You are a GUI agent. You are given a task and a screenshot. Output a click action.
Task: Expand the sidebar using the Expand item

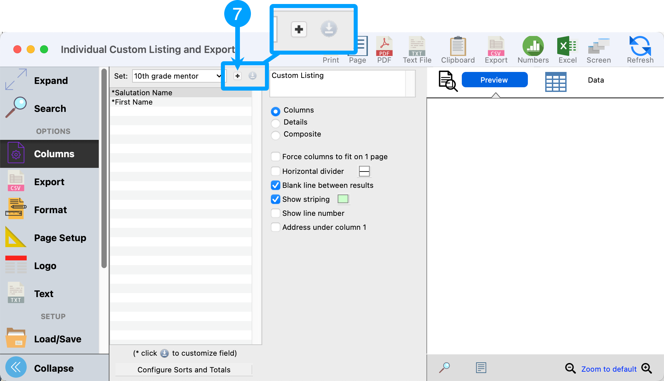pyautogui.click(x=50, y=81)
